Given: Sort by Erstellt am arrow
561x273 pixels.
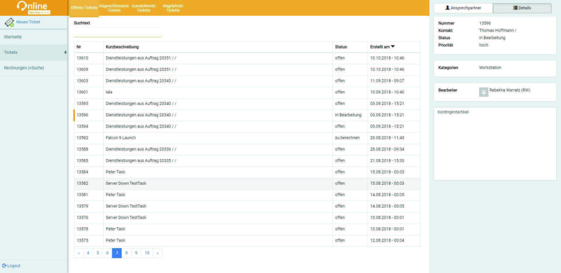Looking at the screenshot, I should [393, 47].
